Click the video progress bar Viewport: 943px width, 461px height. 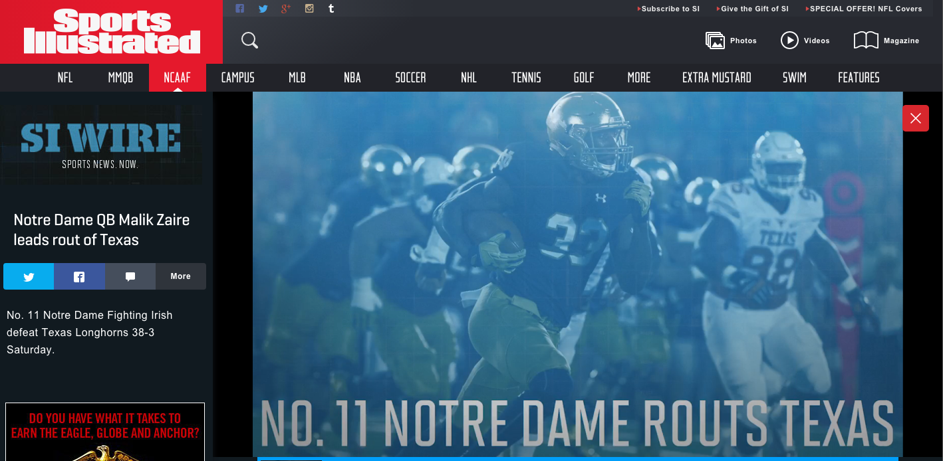(x=577, y=458)
